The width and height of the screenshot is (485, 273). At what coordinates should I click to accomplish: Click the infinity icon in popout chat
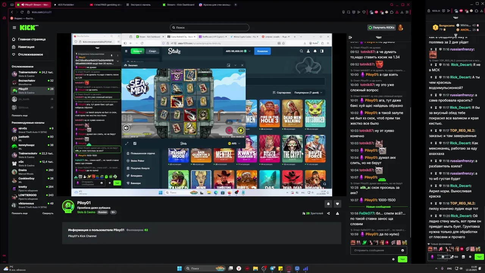tap(456, 257)
